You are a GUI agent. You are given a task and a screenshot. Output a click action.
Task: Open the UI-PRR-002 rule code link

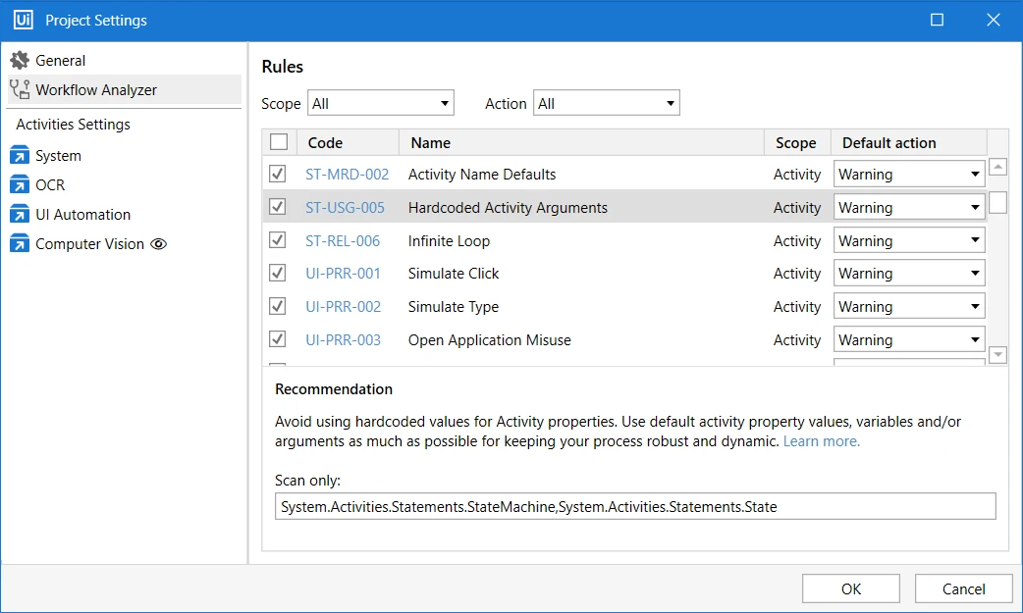[344, 306]
